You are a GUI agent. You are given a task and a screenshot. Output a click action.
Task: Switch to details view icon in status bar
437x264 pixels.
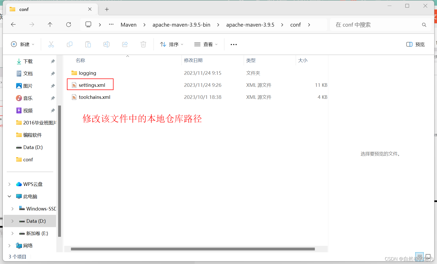click(x=419, y=256)
